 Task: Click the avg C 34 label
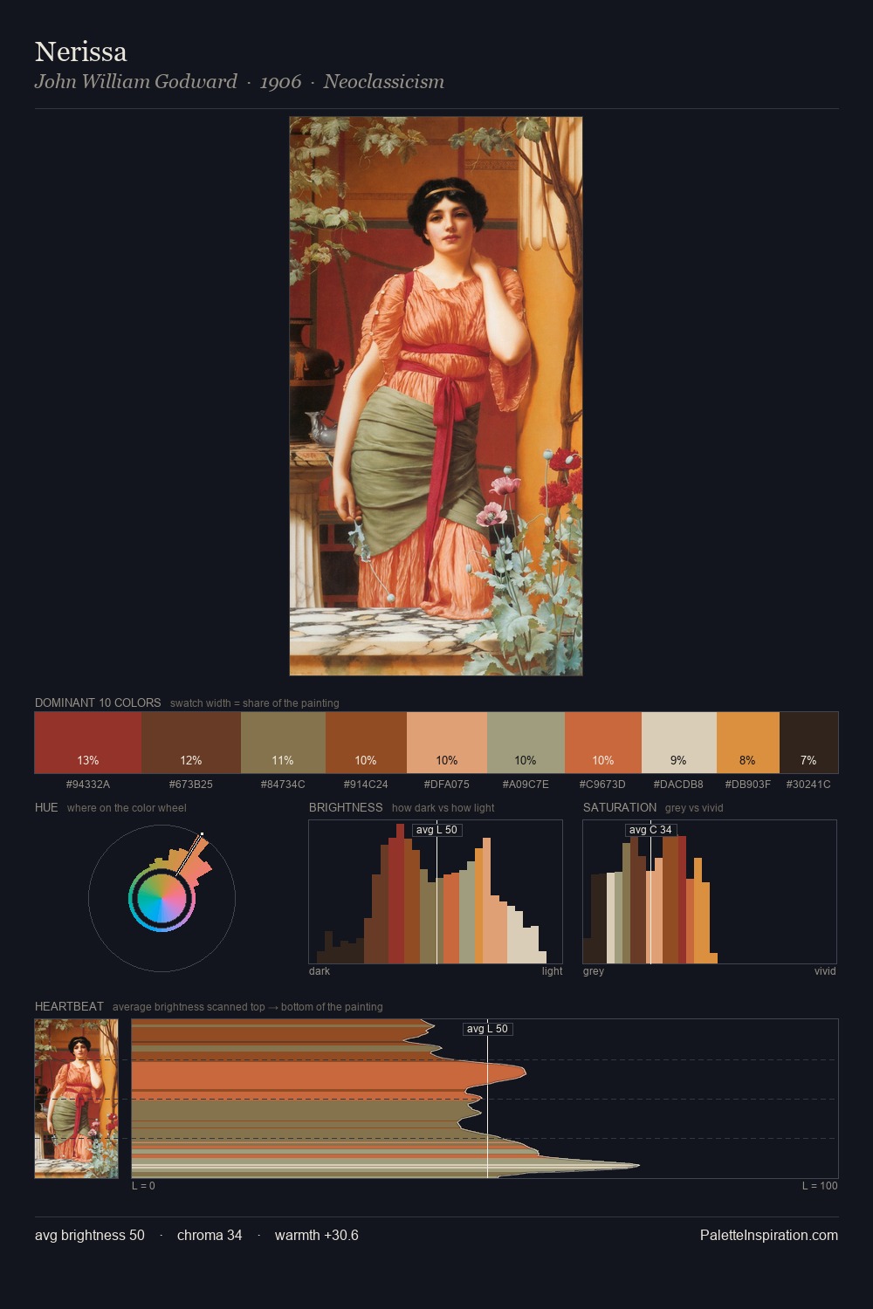point(650,830)
